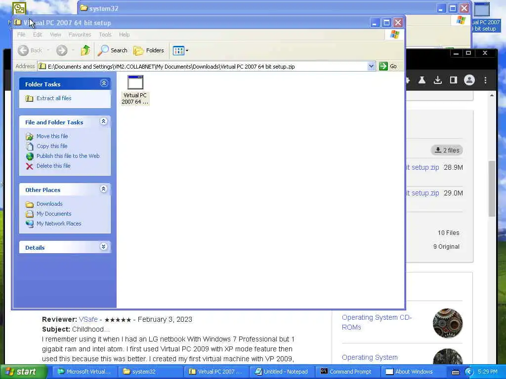Click the keyboard icon in system tray
Screen dimensions: 506x379
(455, 372)
